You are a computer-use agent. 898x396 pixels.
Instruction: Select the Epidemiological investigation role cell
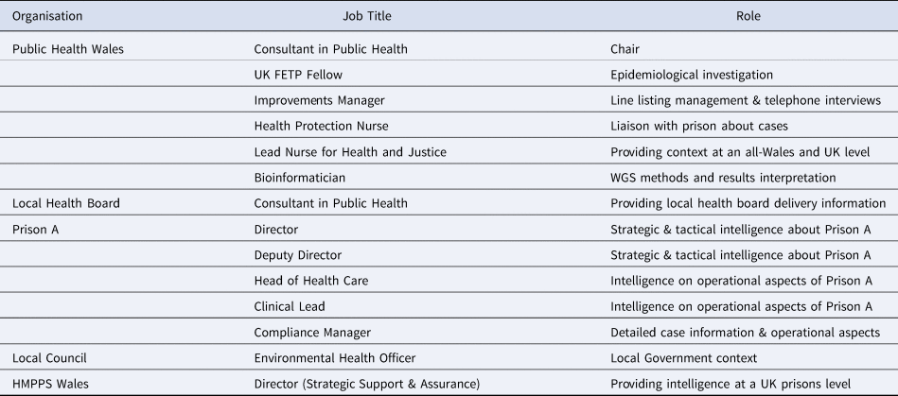694,74
